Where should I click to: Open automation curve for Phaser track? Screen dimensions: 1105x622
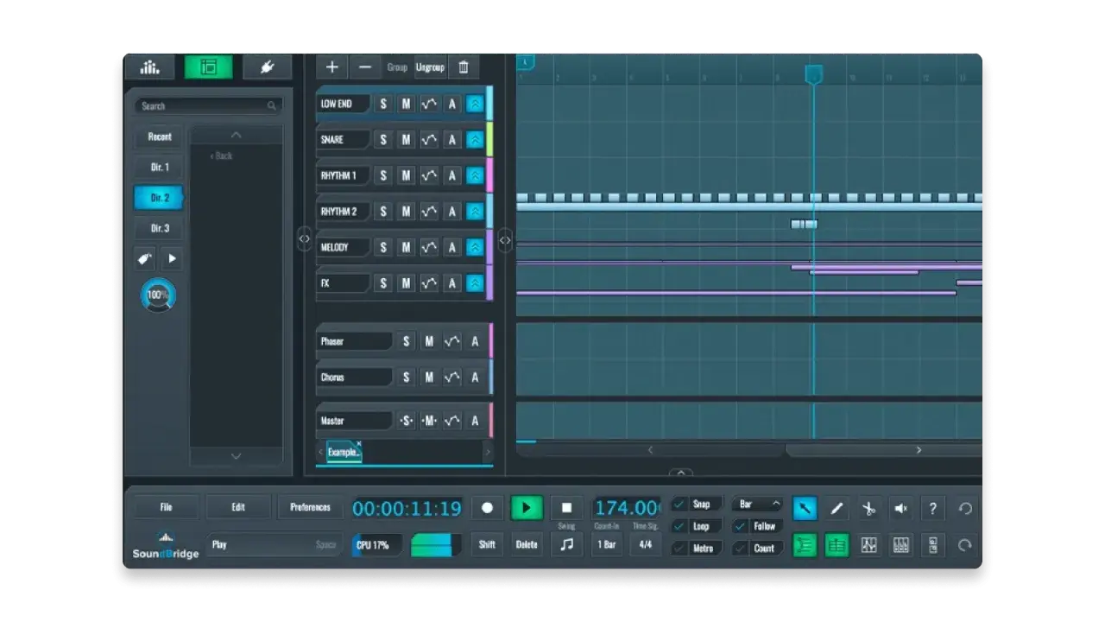(x=451, y=341)
